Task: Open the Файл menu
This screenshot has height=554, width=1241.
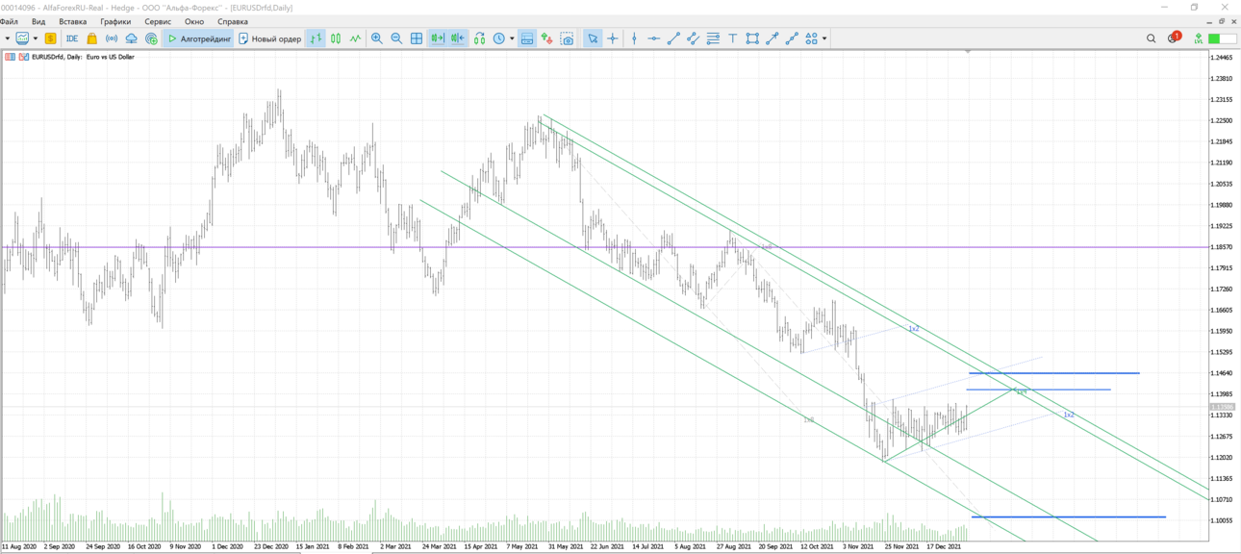Action: (x=10, y=21)
